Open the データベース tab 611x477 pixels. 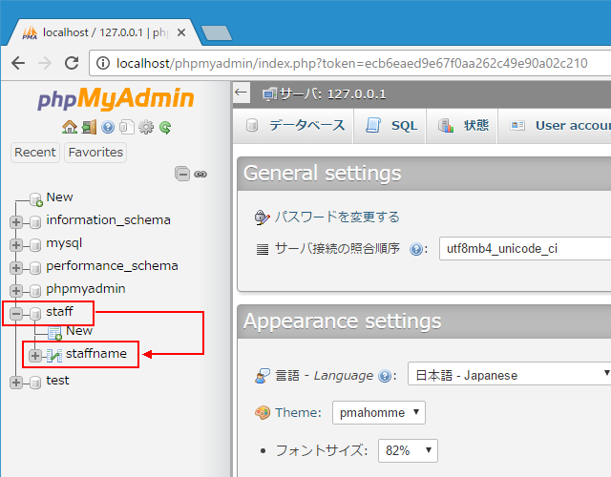pos(295,126)
